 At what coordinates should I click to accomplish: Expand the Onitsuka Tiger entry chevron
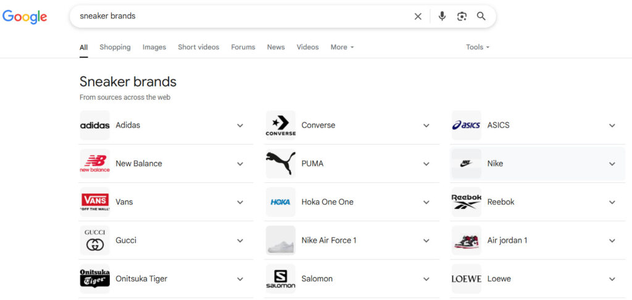click(x=240, y=278)
